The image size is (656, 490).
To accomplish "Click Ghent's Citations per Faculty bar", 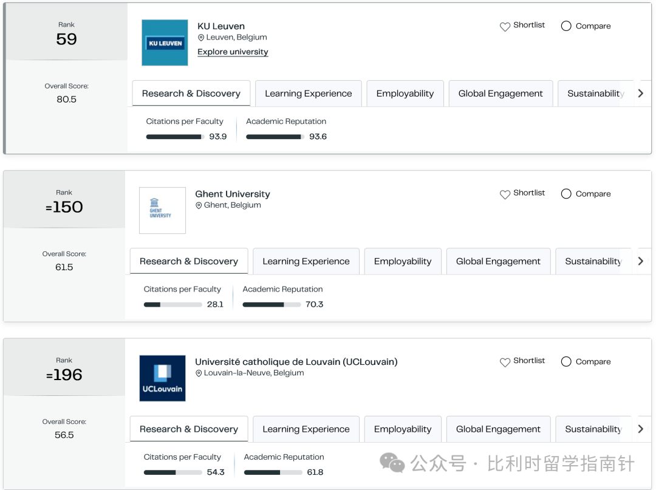I will click(173, 304).
